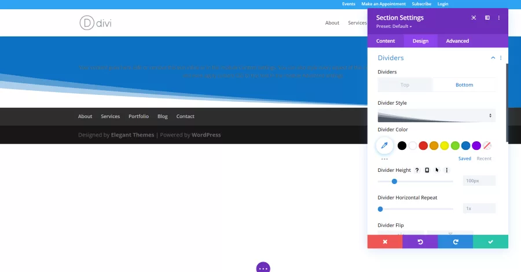
Task: Save changes with green checkmark
Action: pyautogui.click(x=490, y=242)
